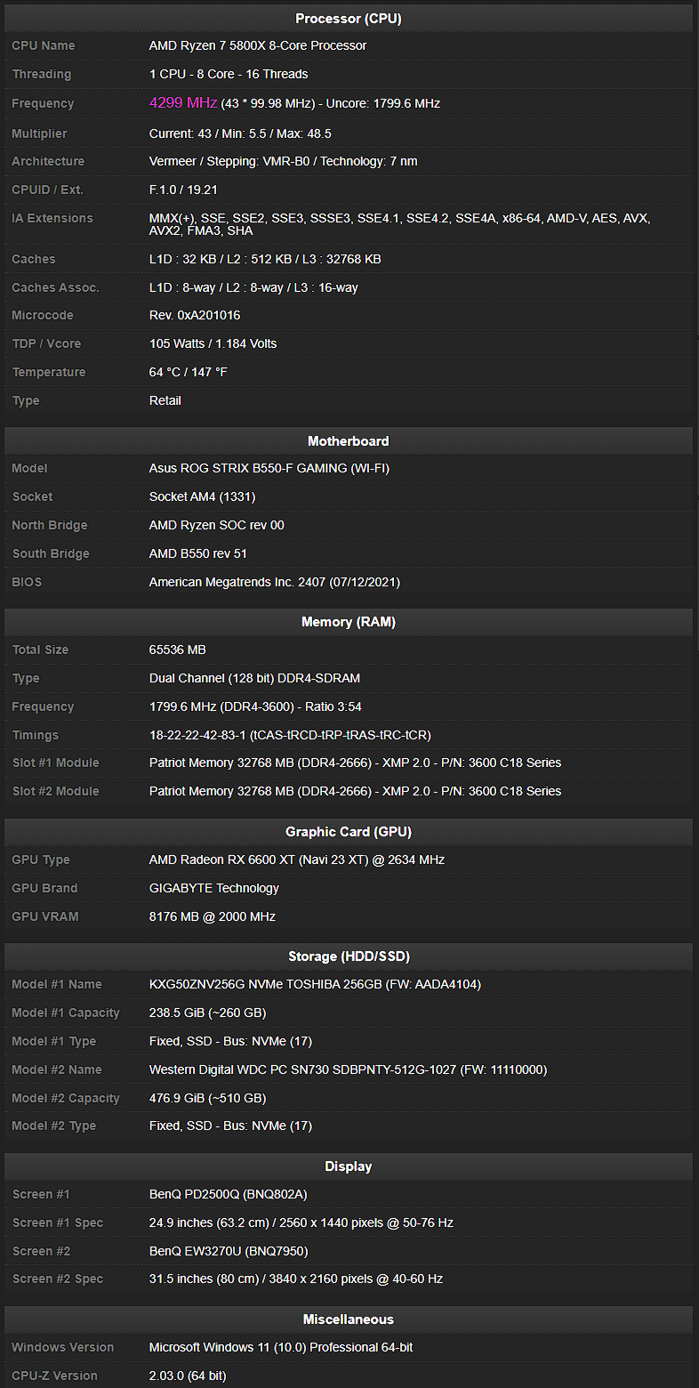The image size is (699, 1388).
Task: Click the Model #2 Capacity row label
Action: (66, 1098)
